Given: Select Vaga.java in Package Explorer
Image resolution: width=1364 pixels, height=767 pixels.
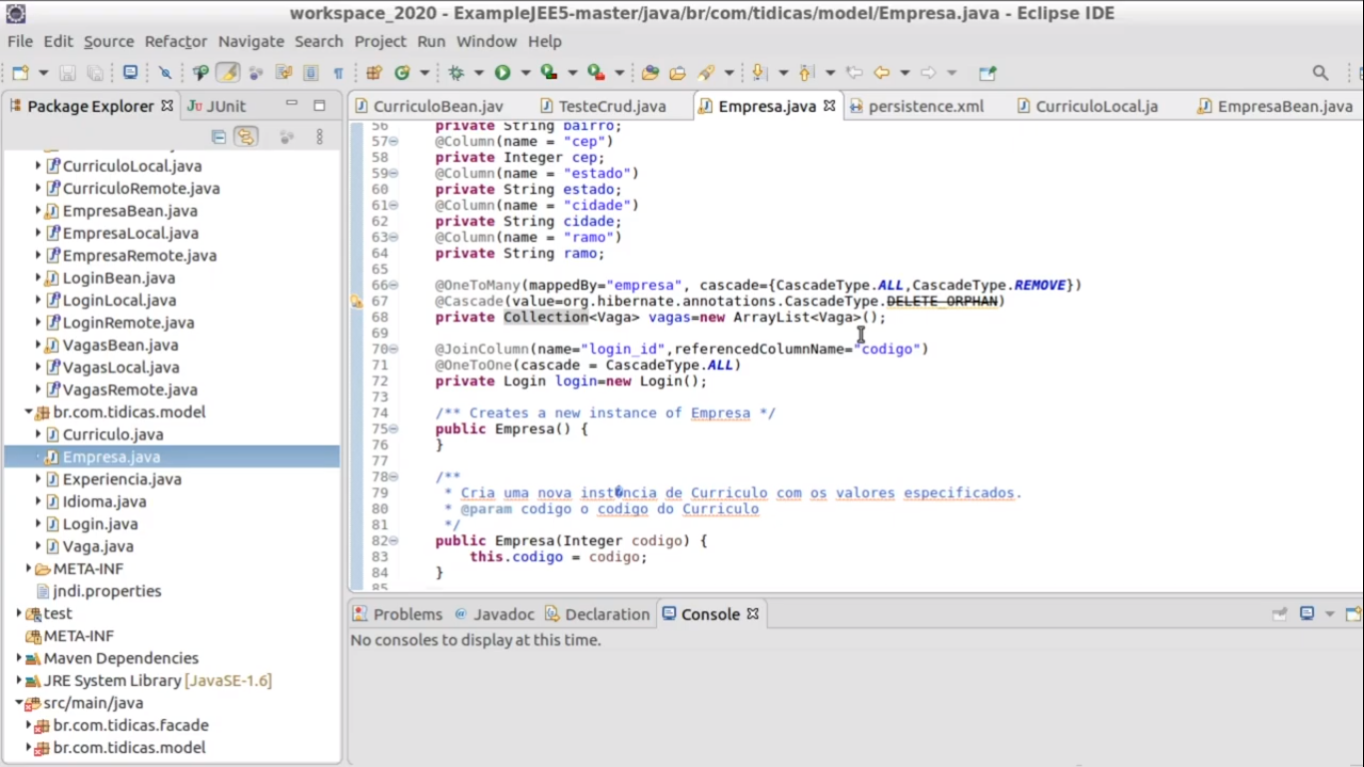Looking at the screenshot, I should point(98,546).
